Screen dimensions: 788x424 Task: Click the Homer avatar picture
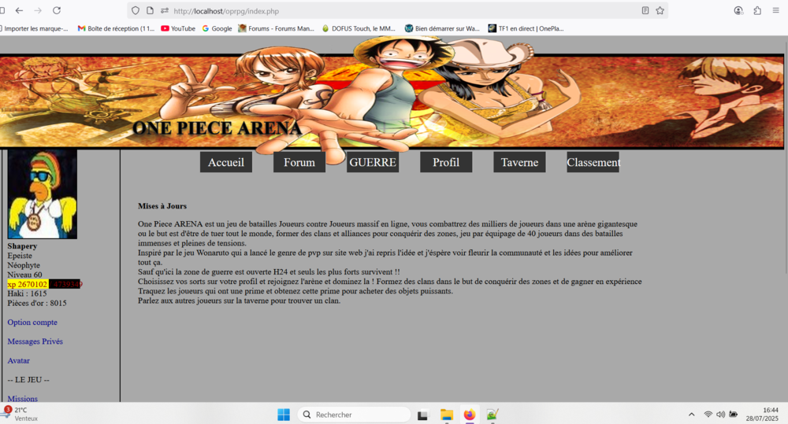click(43, 194)
